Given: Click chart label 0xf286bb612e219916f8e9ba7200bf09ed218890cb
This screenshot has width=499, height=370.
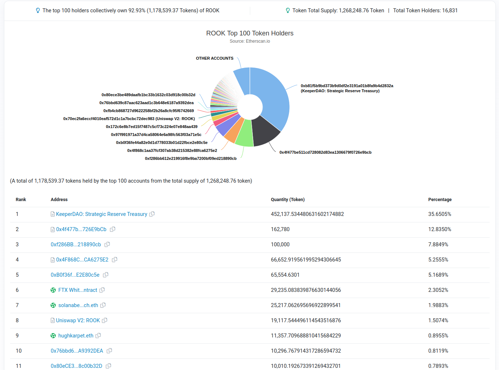Looking at the screenshot, I should 191,158.
